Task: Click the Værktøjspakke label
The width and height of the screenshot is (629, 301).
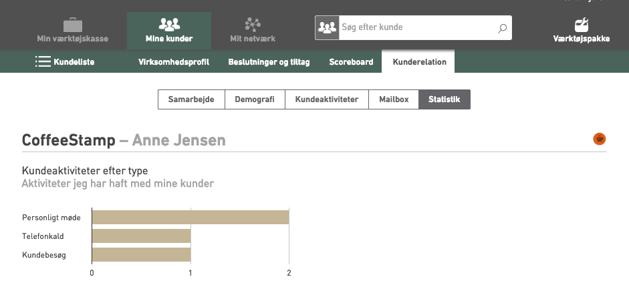Action: click(582, 39)
